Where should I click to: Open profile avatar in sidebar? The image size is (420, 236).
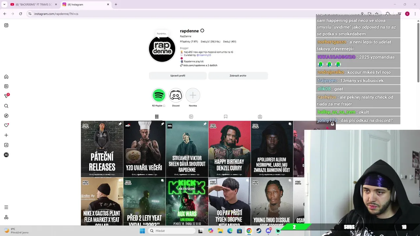pyautogui.click(x=6, y=155)
